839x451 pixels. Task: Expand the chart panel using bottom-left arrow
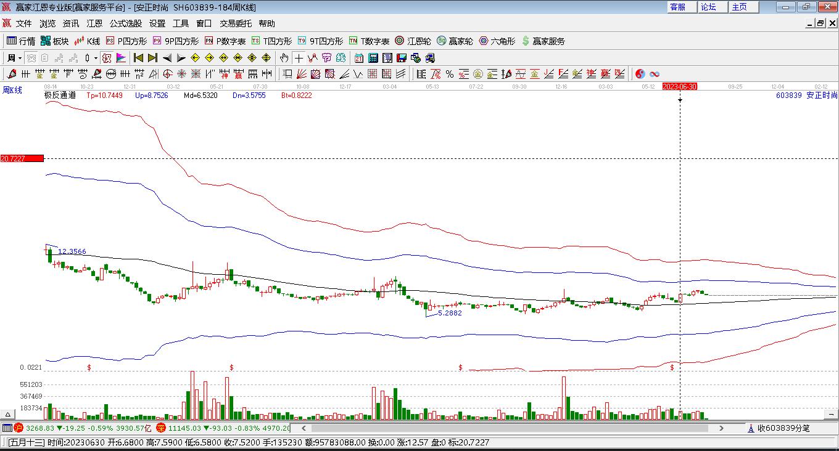[8, 415]
